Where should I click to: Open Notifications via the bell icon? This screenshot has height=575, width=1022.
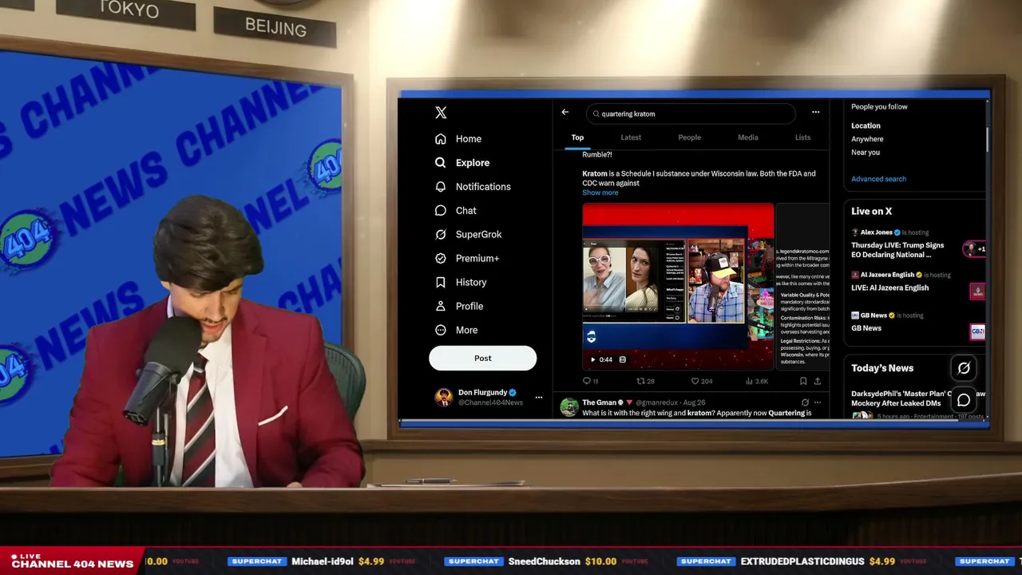(x=440, y=187)
